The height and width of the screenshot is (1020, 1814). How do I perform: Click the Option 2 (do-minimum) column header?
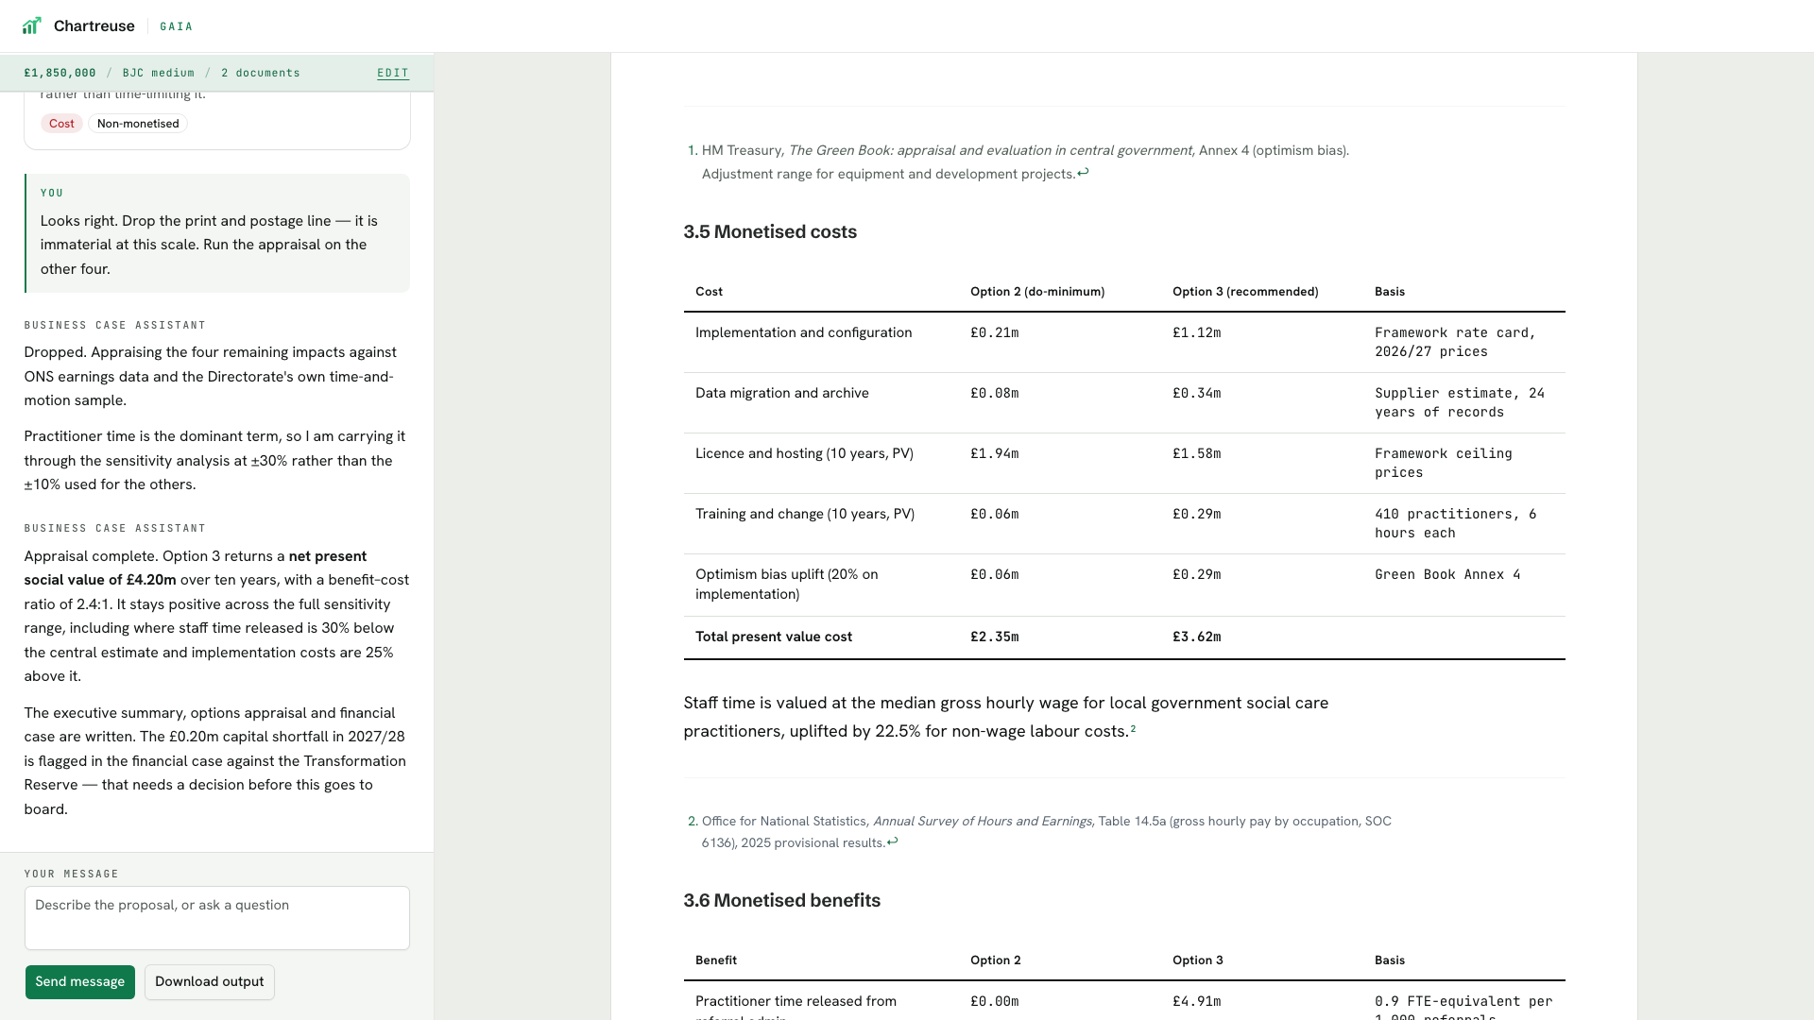pos(1037,292)
